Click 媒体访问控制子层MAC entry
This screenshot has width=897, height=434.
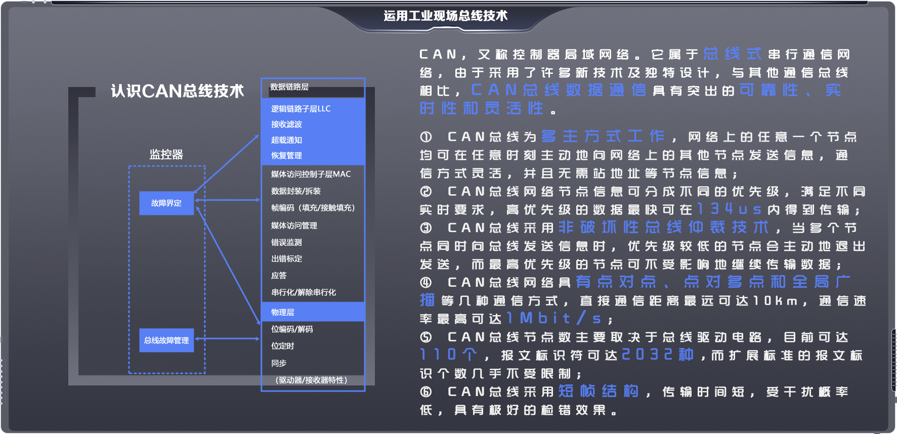coord(311,174)
